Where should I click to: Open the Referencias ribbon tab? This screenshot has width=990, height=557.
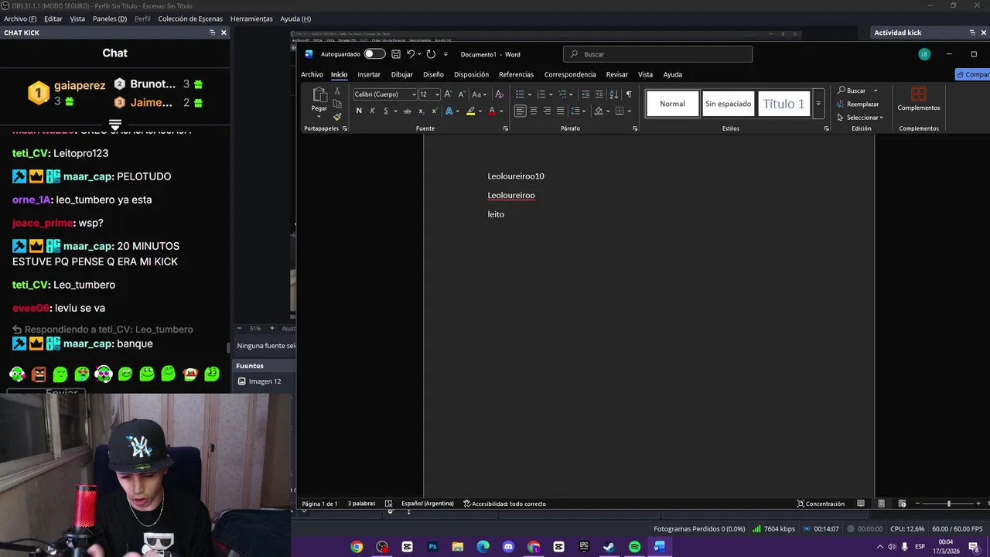point(516,74)
